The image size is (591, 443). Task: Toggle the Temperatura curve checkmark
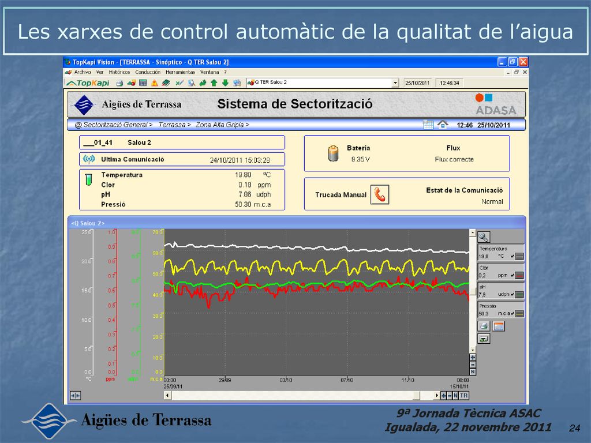pyautogui.click(x=513, y=256)
